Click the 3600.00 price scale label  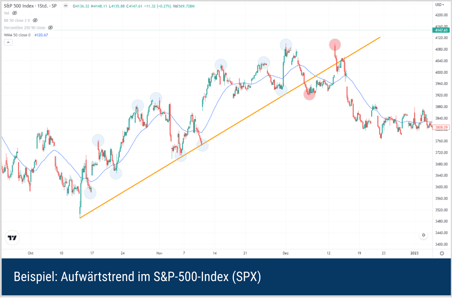click(x=441, y=187)
